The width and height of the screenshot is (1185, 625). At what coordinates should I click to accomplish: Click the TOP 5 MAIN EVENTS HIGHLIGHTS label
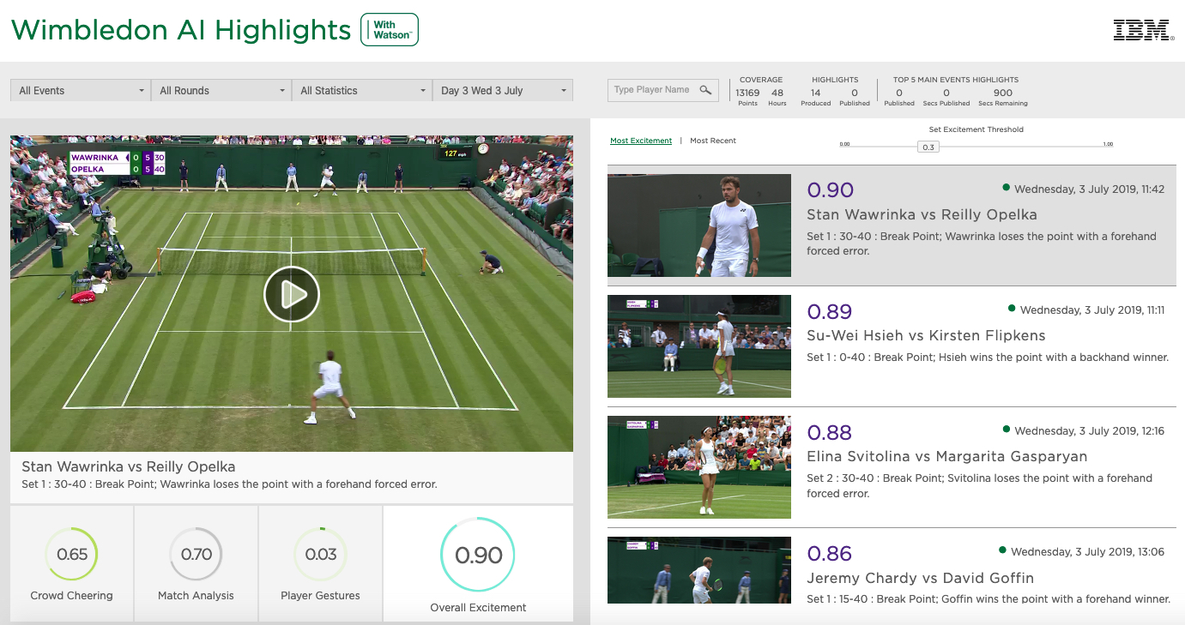(x=956, y=80)
